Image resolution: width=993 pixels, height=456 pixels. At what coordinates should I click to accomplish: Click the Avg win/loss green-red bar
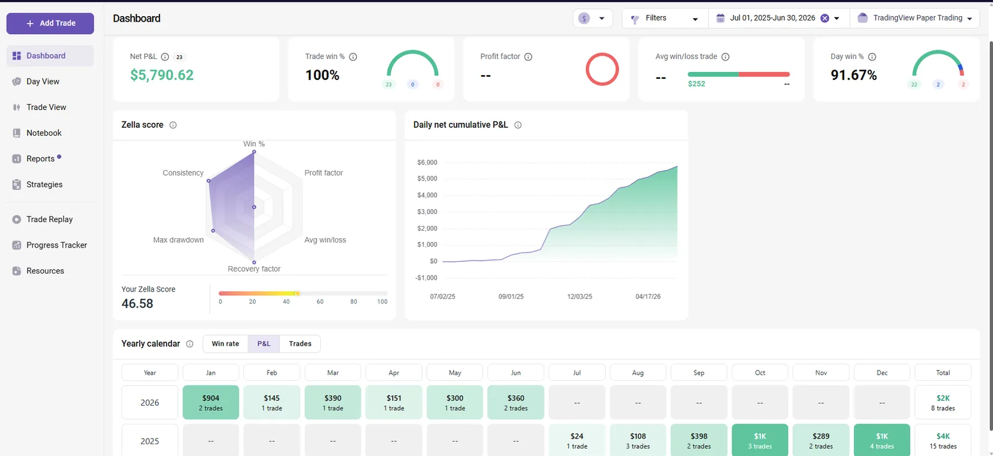coord(739,74)
